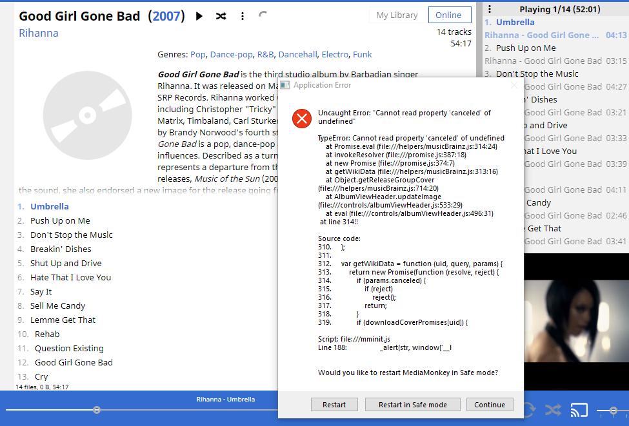Open Playing list three-dot menu
Viewport: 629px width, 426px height.
click(490, 9)
